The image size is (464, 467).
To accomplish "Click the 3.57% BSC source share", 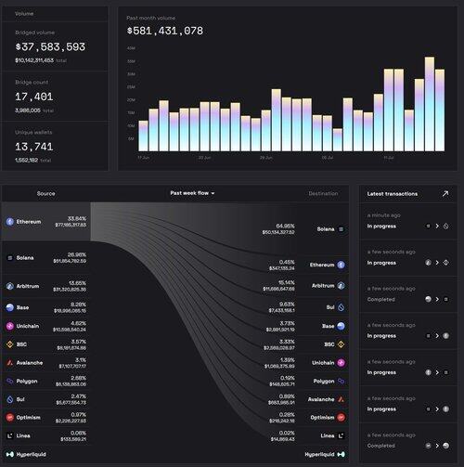I will (x=79, y=342).
